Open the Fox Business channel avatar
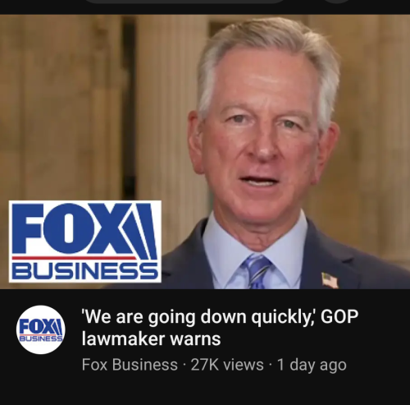The image size is (410, 405). pyautogui.click(x=41, y=329)
